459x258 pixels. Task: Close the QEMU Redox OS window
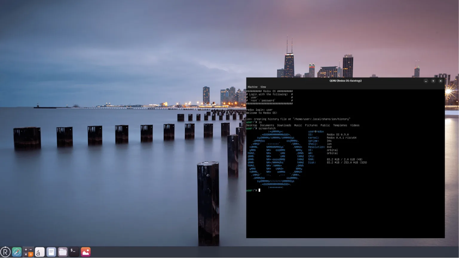pos(440,81)
